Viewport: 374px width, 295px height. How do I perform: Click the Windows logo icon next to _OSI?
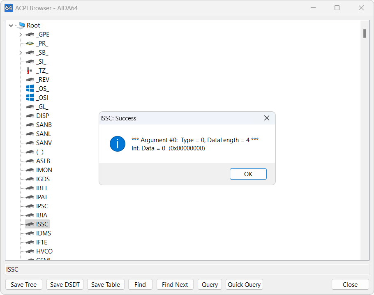(x=30, y=98)
